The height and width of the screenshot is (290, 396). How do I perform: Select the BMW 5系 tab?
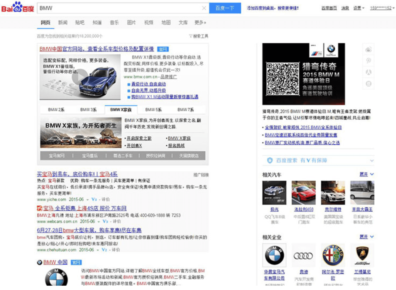click(x=153, y=110)
